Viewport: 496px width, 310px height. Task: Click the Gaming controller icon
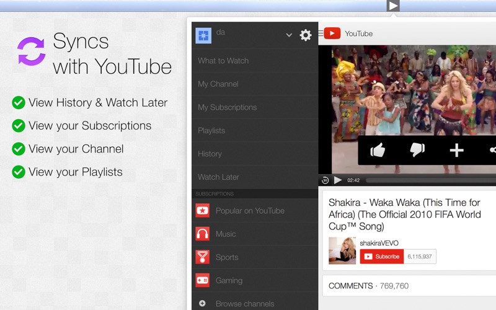coord(203,280)
